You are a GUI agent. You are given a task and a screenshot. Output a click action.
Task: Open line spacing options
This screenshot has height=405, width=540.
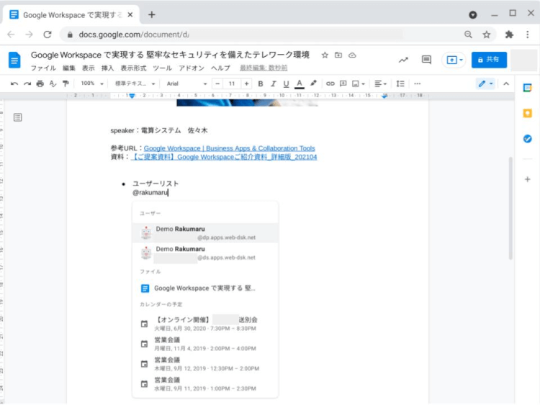pyautogui.click(x=400, y=83)
